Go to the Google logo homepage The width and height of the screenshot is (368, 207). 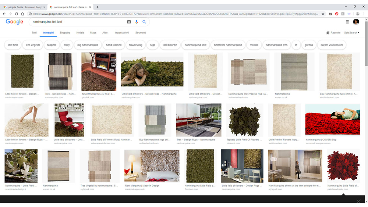pyautogui.click(x=14, y=22)
